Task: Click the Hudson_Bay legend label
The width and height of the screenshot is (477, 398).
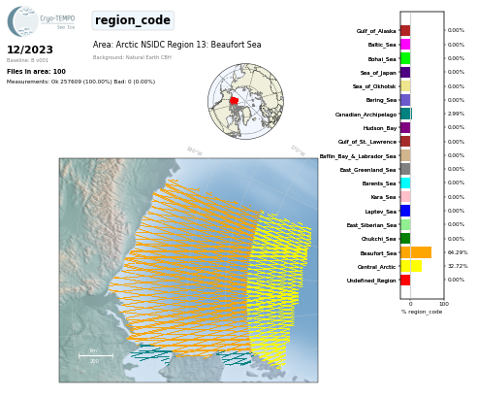Action: coord(380,128)
